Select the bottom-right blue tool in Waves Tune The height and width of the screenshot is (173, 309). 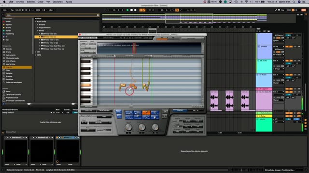(x=154, y=117)
